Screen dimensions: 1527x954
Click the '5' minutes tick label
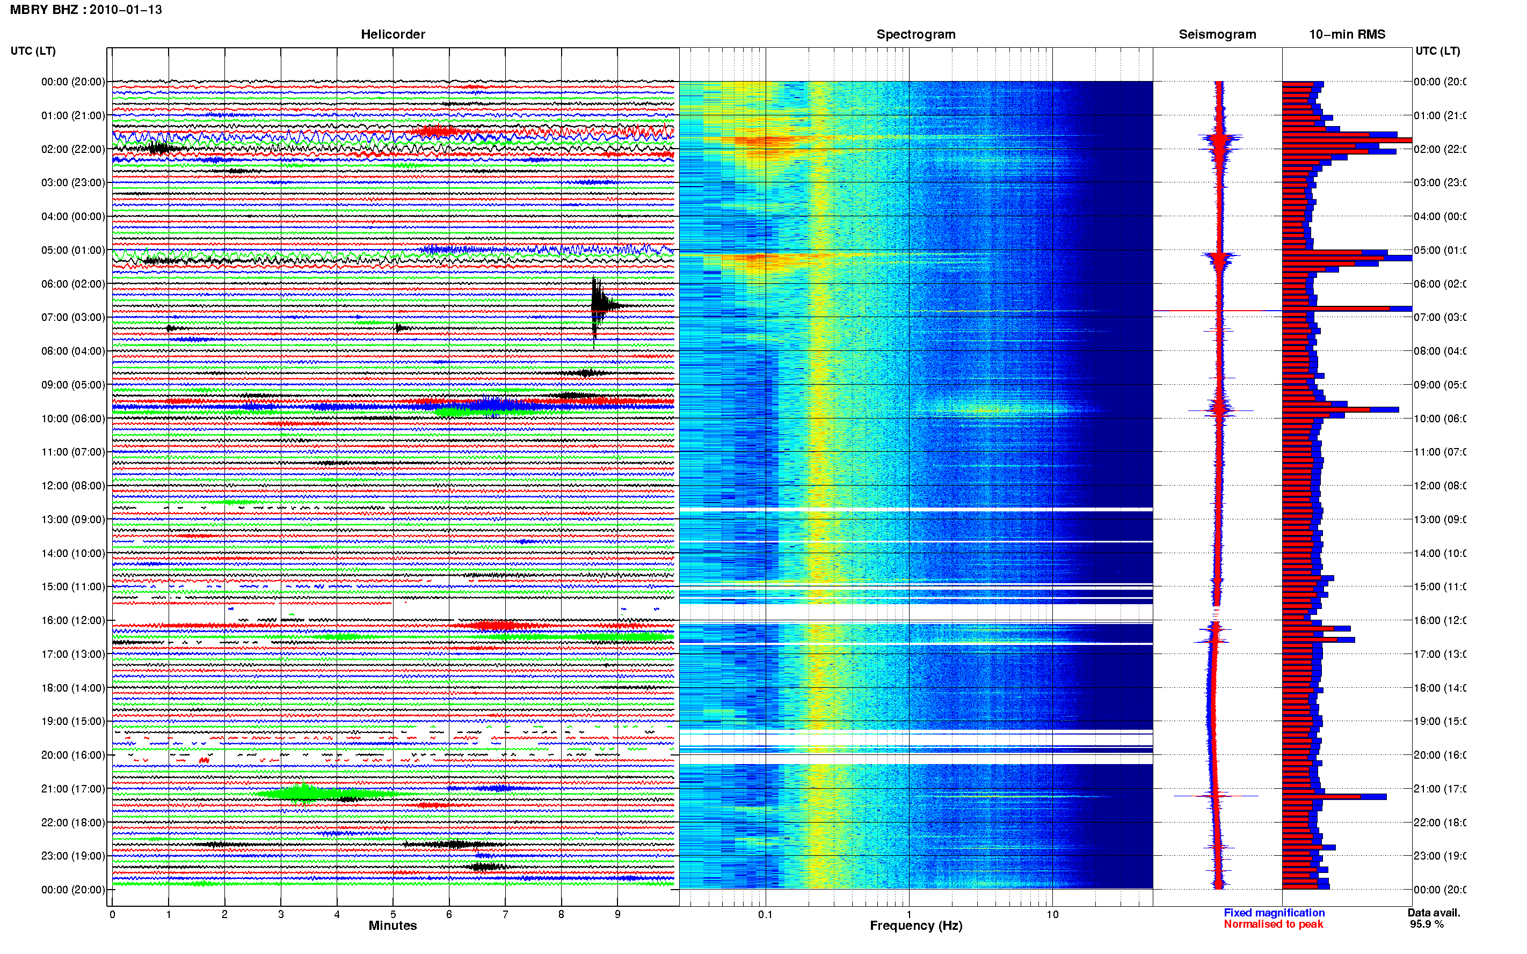pos(392,914)
